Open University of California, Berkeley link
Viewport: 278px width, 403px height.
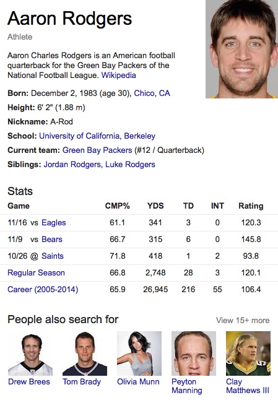pos(97,136)
